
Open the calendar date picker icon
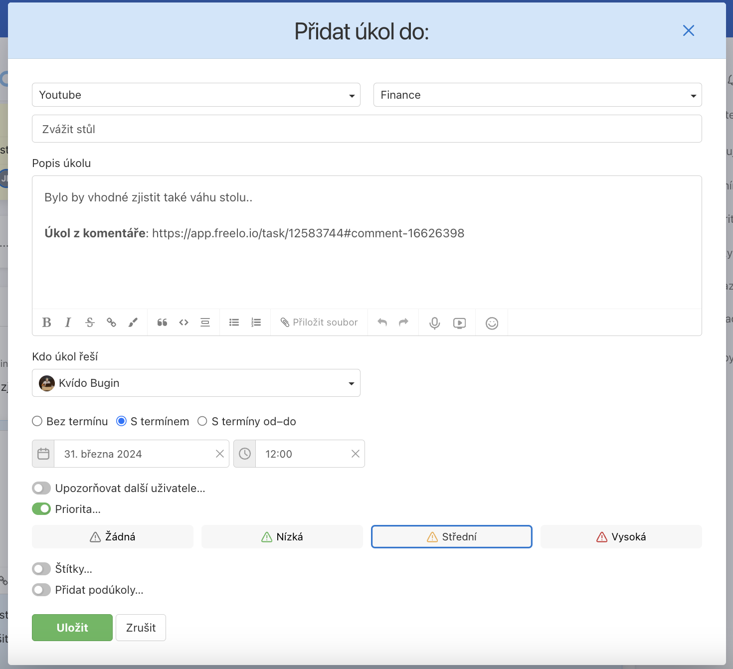pos(43,454)
